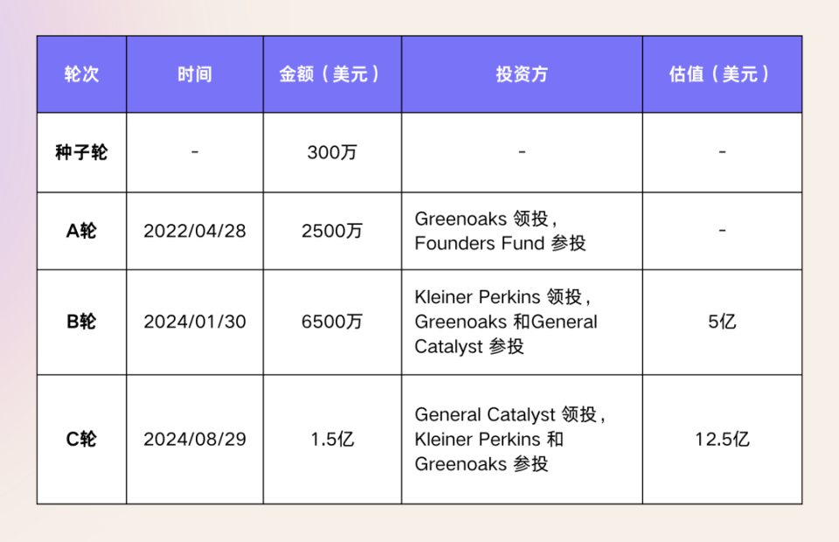Click the 时间 column header
839x542 pixels.
194,74
